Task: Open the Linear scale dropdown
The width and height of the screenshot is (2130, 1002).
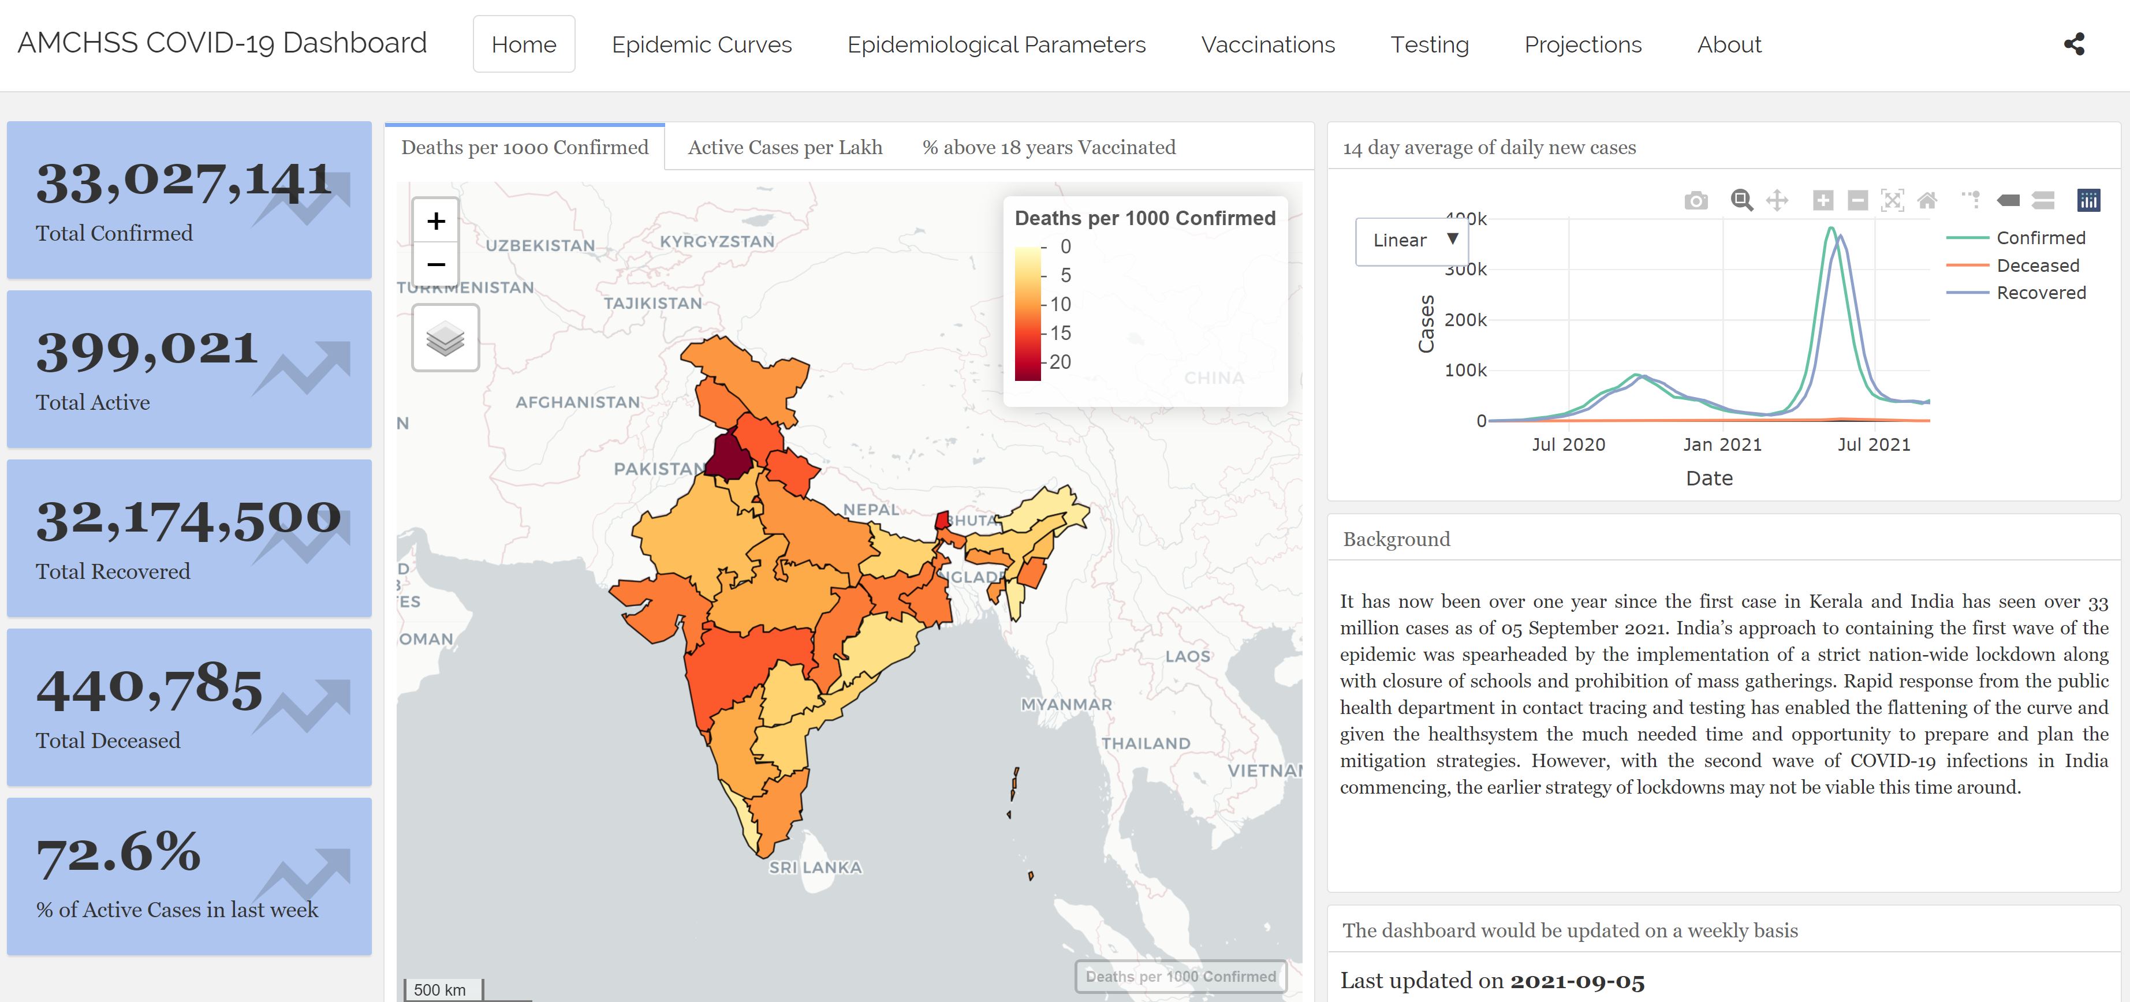Action: [1413, 241]
